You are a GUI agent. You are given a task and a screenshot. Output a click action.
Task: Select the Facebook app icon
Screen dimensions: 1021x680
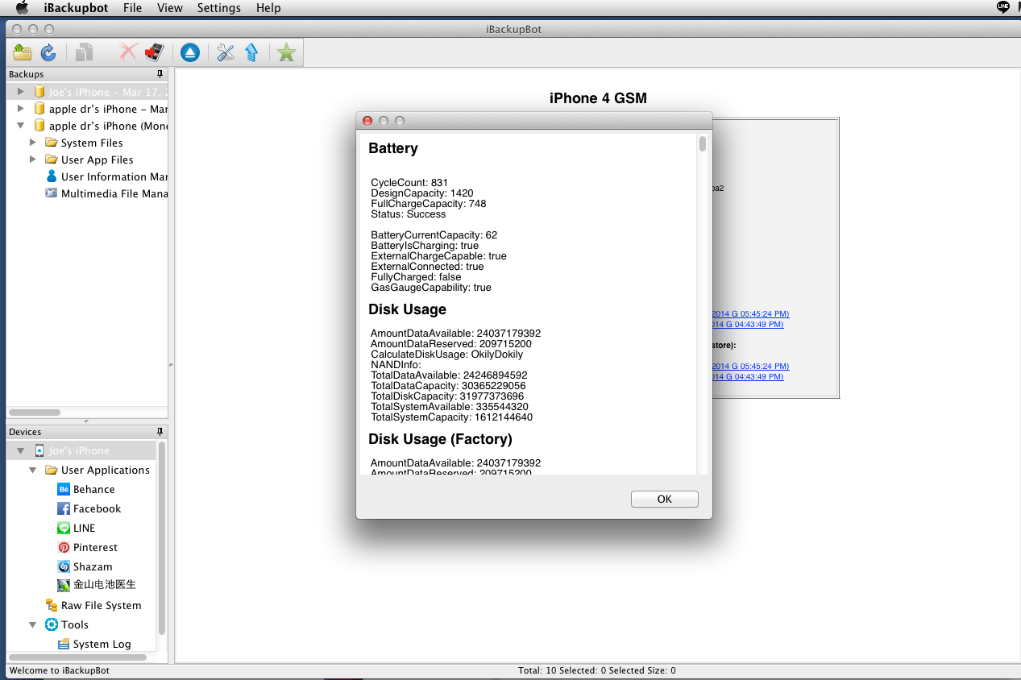[64, 508]
